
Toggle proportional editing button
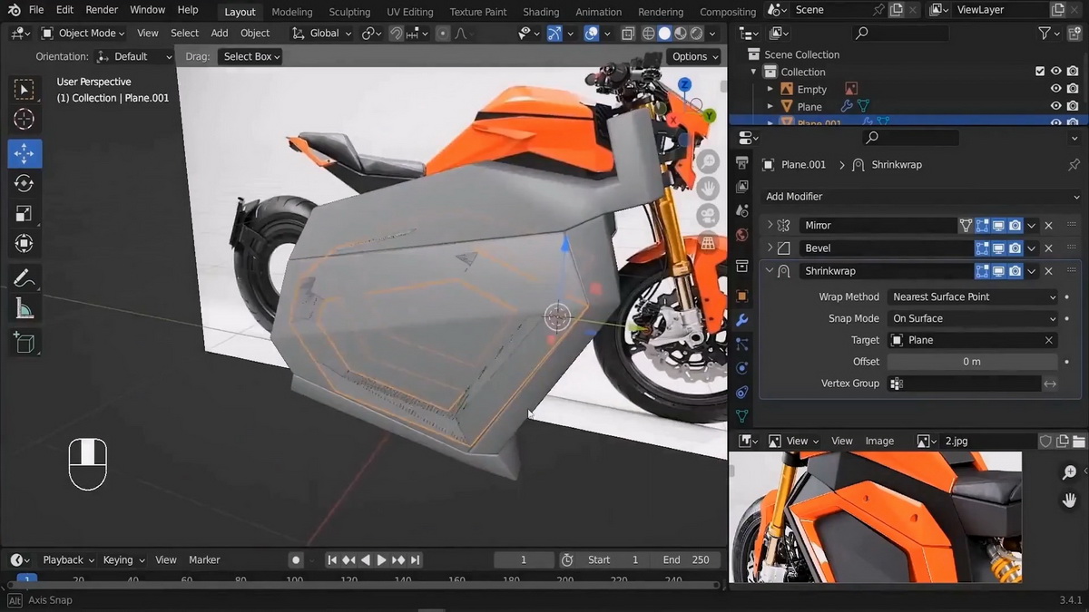click(x=442, y=33)
